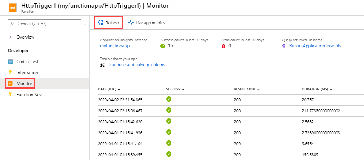Click the green success count checkmark icon
The height and width of the screenshot is (160, 364).
[x=163, y=46]
